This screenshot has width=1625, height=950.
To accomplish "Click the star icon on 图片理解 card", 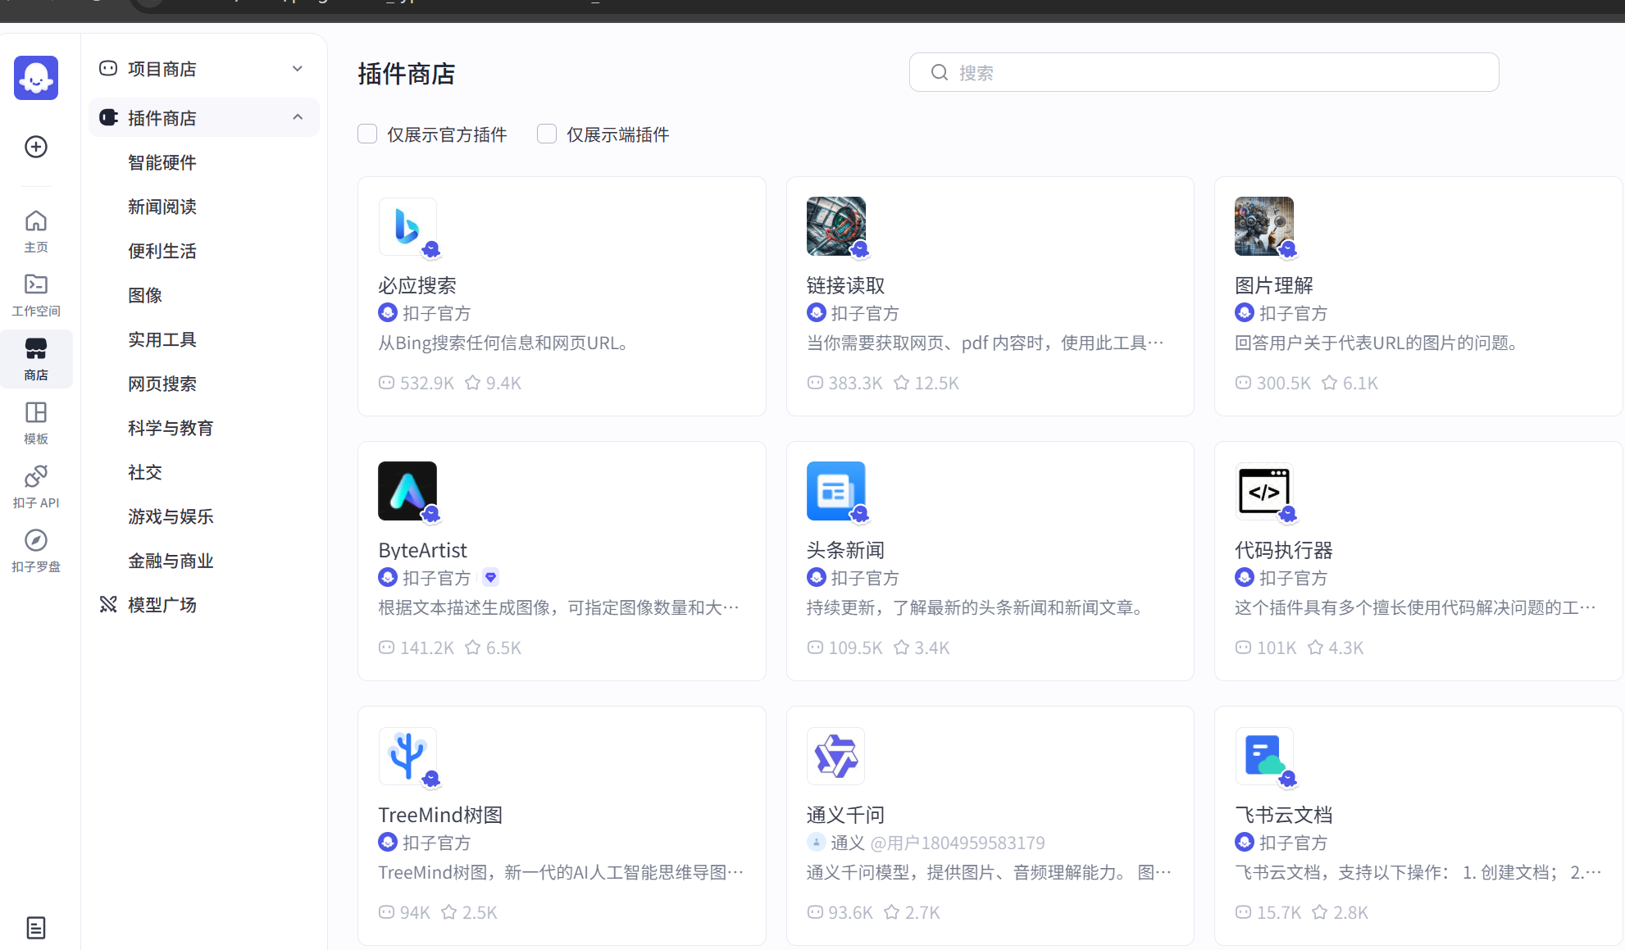I will pyautogui.click(x=1330, y=383).
